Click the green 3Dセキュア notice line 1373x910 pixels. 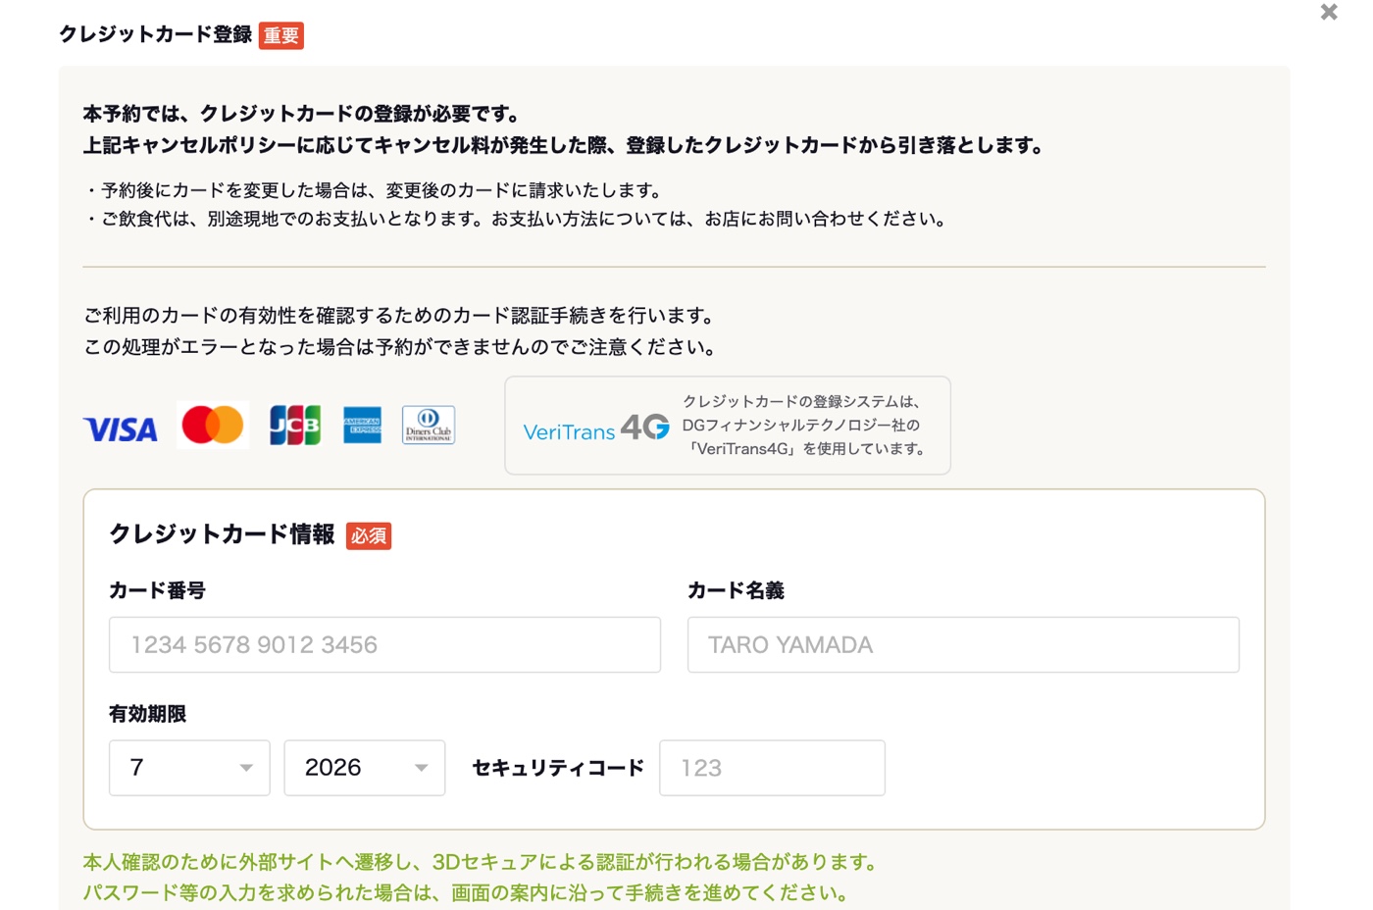[x=483, y=862]
